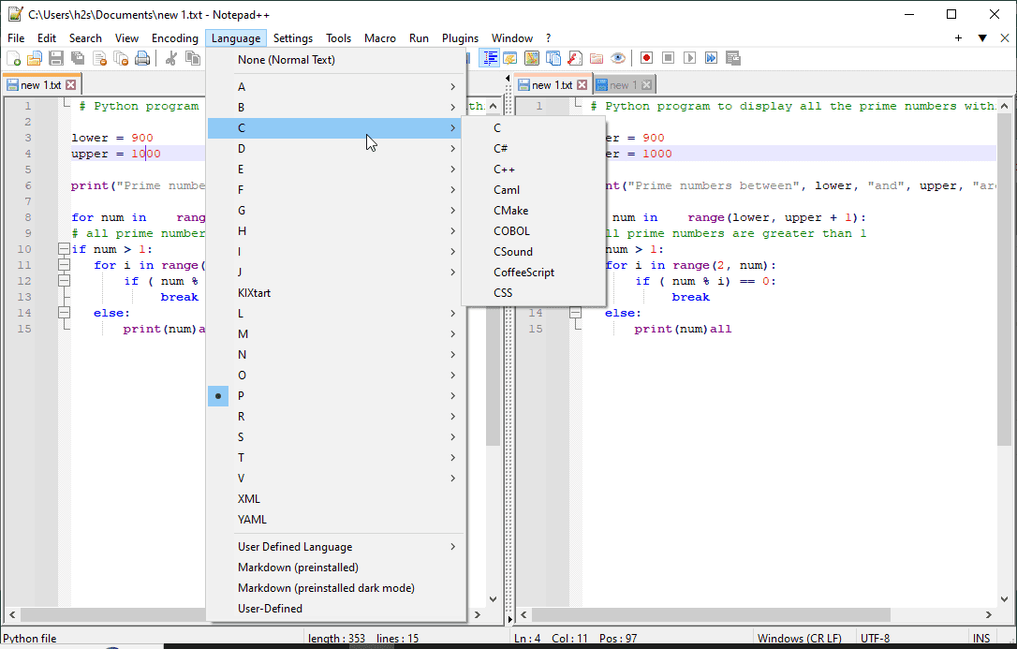
Task: Expand the D languages submenu
Action: coord(336,149)
